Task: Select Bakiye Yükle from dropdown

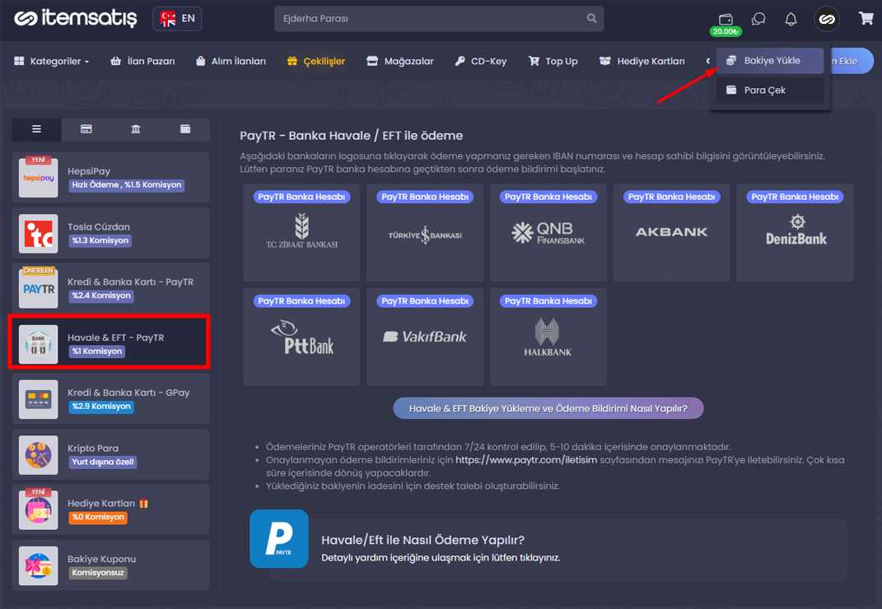Action: coord(769,61)
